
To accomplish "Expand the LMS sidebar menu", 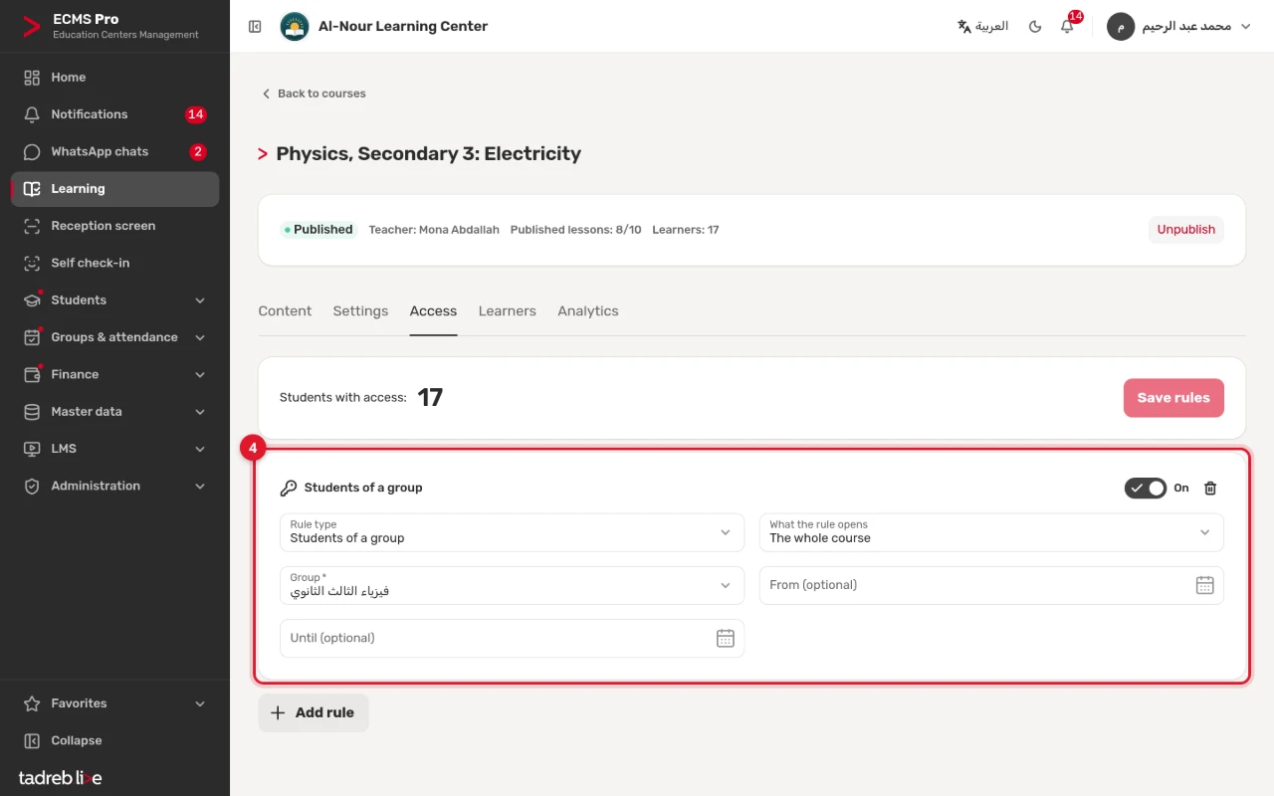I will coord(114,449).
